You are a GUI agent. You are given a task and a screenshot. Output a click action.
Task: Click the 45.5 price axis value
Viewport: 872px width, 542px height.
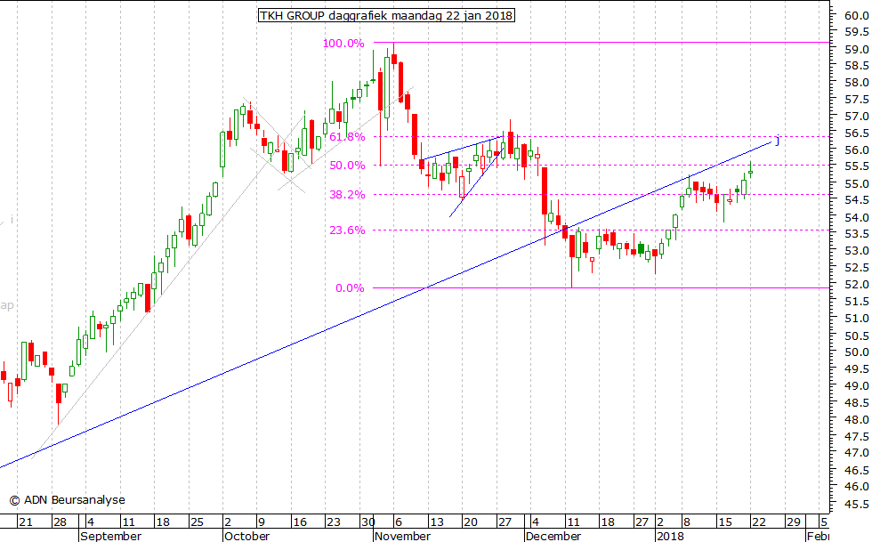coord(856,504)
